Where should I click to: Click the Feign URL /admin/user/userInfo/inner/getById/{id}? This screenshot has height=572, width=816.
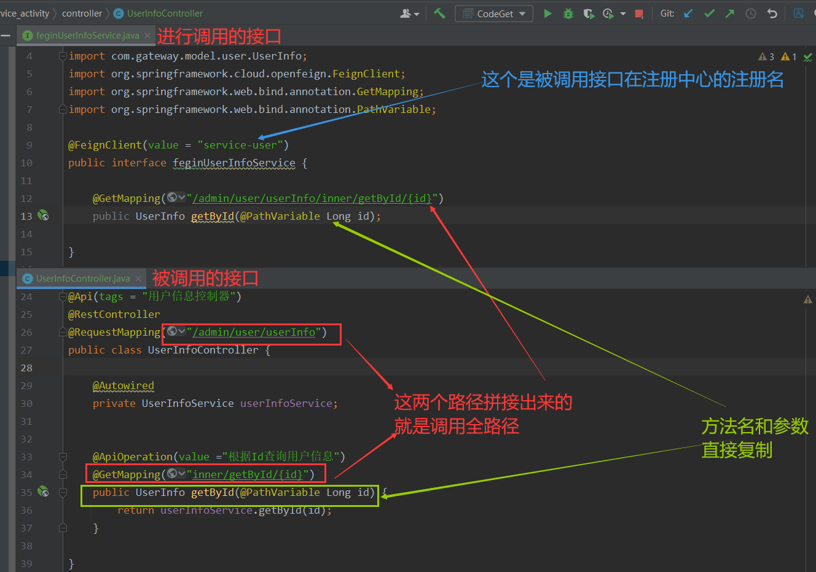click(x=312, y=198)
